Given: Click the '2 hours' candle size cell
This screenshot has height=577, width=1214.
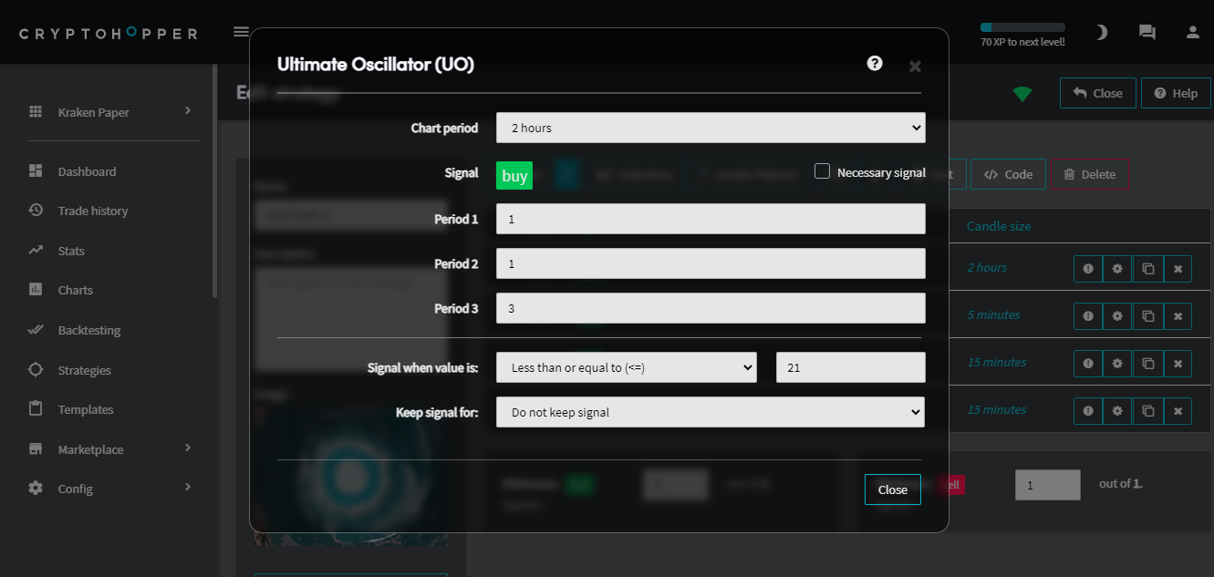Looking at the screenshot, I should pos(987,268).
